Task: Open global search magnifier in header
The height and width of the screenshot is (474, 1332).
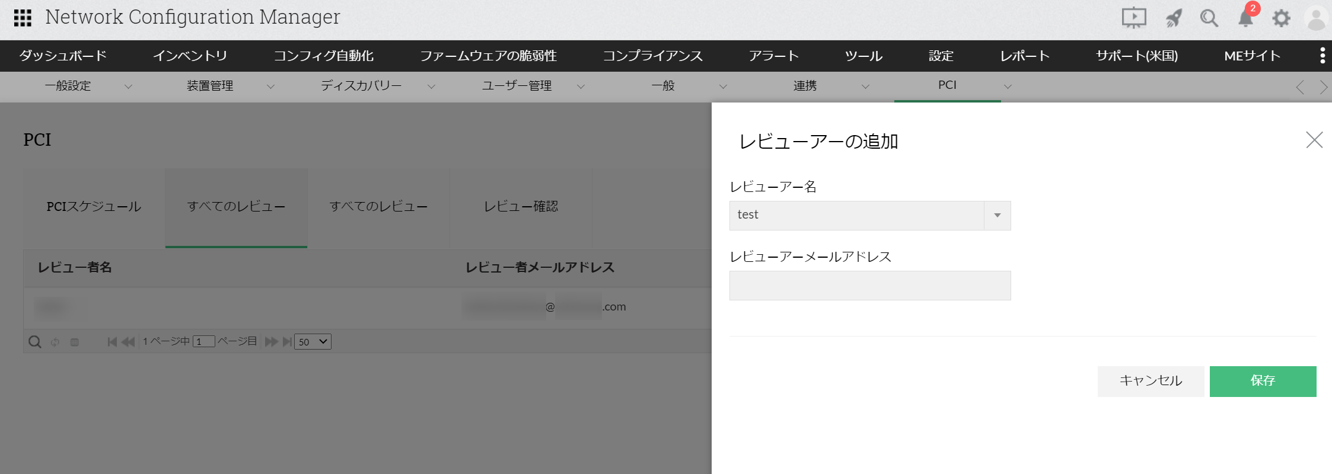Action: (x=1209, y=18)
